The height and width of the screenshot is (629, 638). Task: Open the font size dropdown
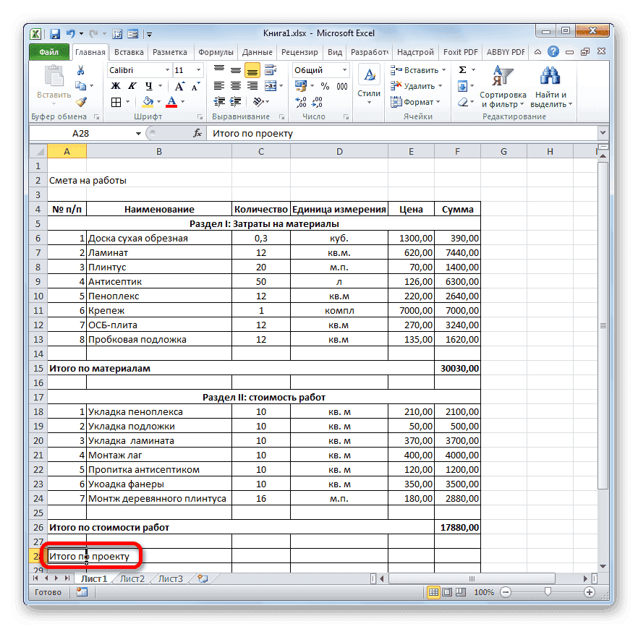198,71
